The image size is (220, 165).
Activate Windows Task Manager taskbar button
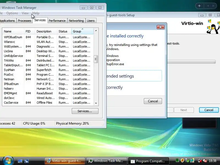pyautogui.click(x=107, y=161)
